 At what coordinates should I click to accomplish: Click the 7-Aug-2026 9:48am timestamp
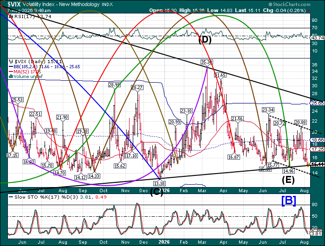(x=29, y=11)
